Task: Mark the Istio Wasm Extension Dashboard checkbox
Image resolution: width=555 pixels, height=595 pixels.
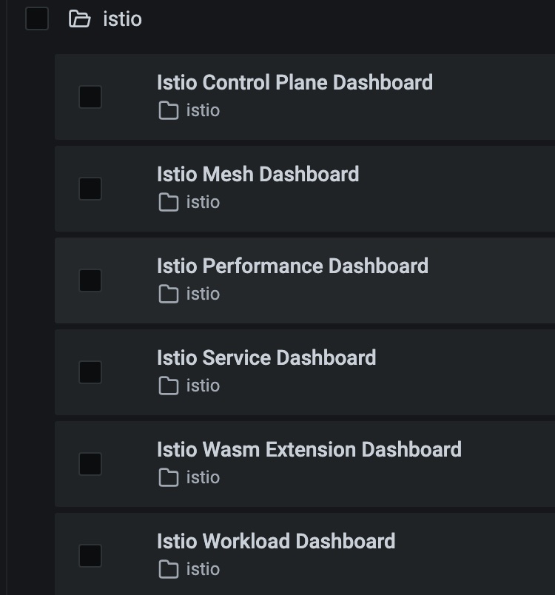Action: click(90, 464)
